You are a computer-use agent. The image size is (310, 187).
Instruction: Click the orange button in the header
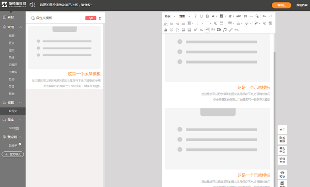282,5
